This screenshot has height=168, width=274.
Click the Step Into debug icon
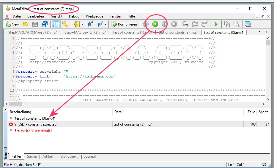(185, 24)
